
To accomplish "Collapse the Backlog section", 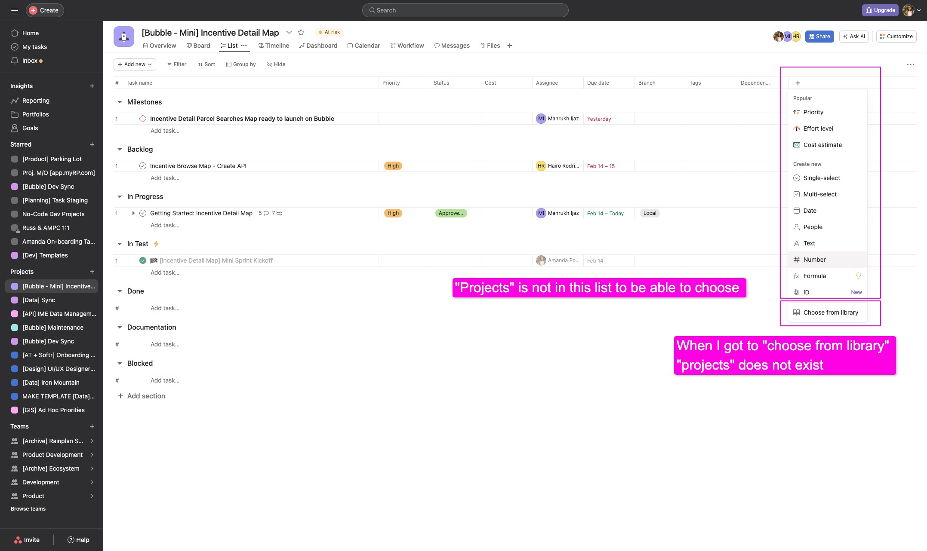I will click(x=120, y=150).
